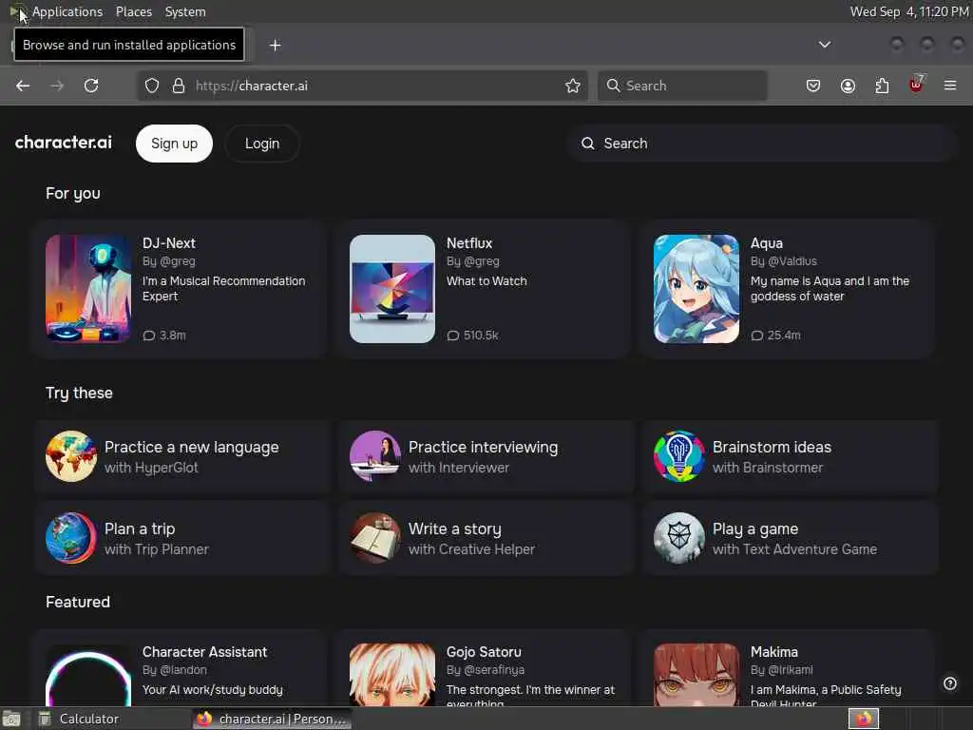Open the Netflux character thumbnail
Viewport: 973px width, 730px height.
(x=392, y=289)
